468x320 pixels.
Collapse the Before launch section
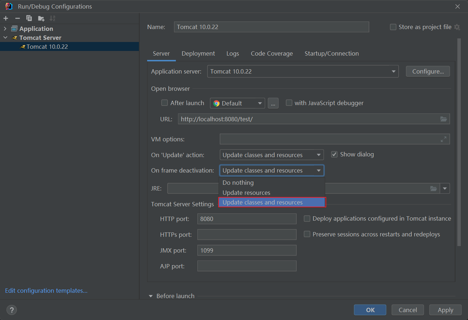coord(150,296)
